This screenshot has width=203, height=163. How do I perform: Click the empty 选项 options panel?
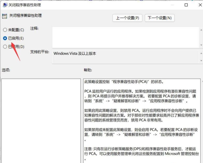tap(41, 120)
